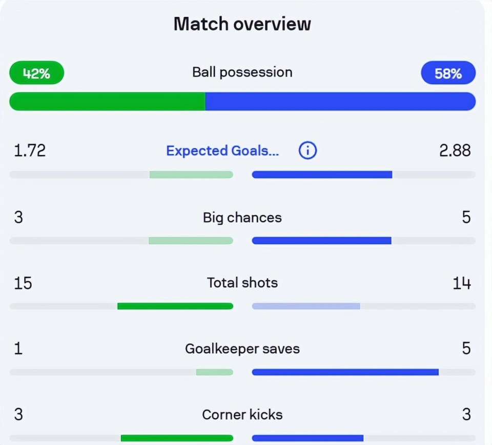Image resolution: width=492 pixels, height=445 pixels.
Task: Click the Goalkeeper saves label
Action: [242, 349]
